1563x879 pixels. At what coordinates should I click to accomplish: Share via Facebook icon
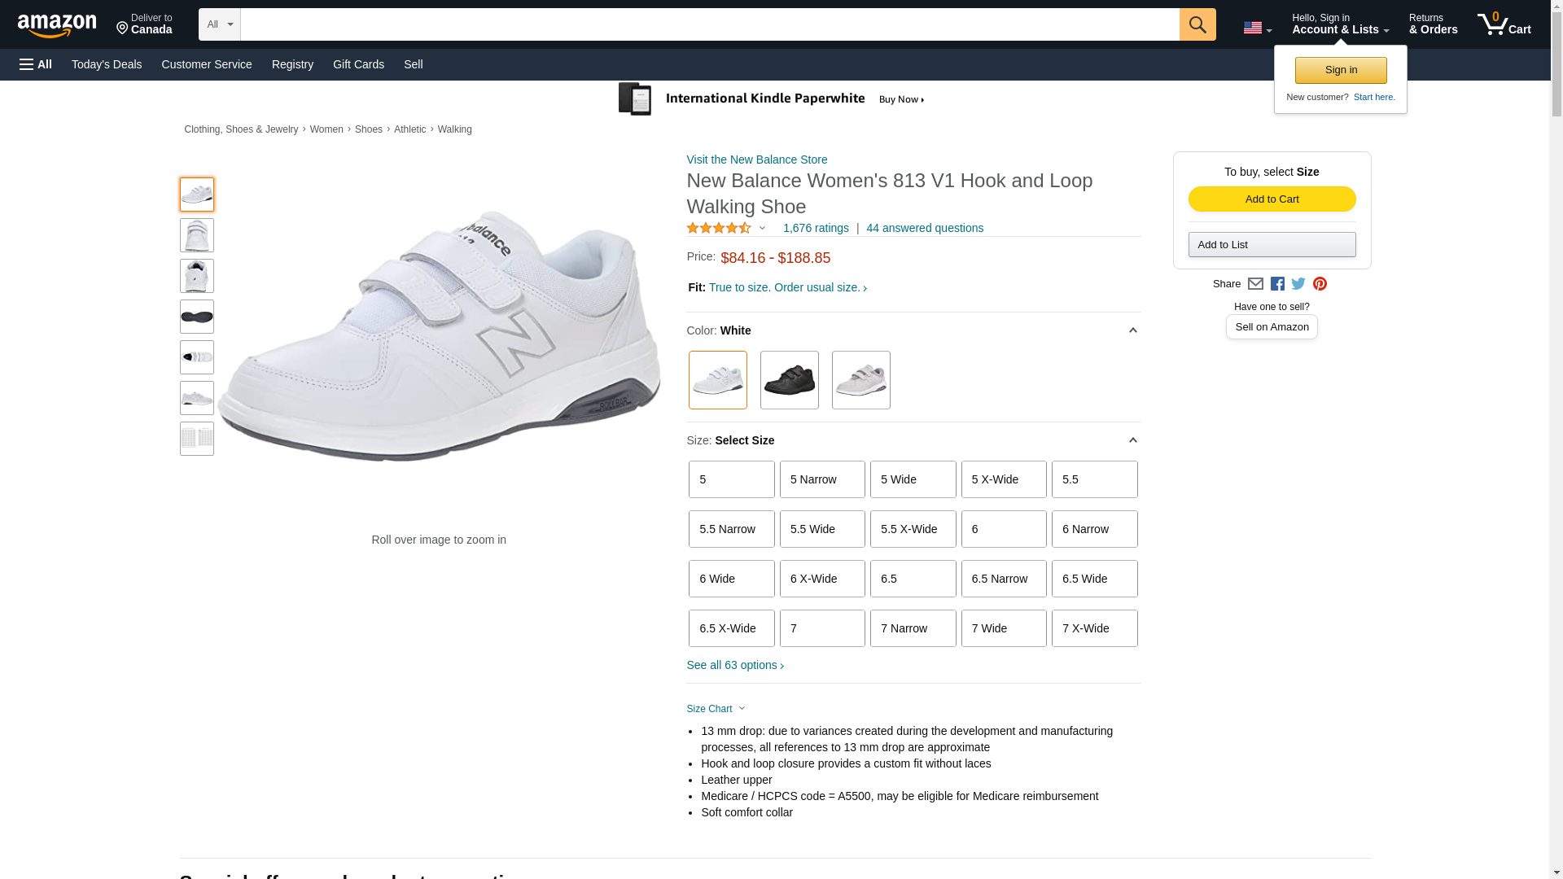[1277, 284]
